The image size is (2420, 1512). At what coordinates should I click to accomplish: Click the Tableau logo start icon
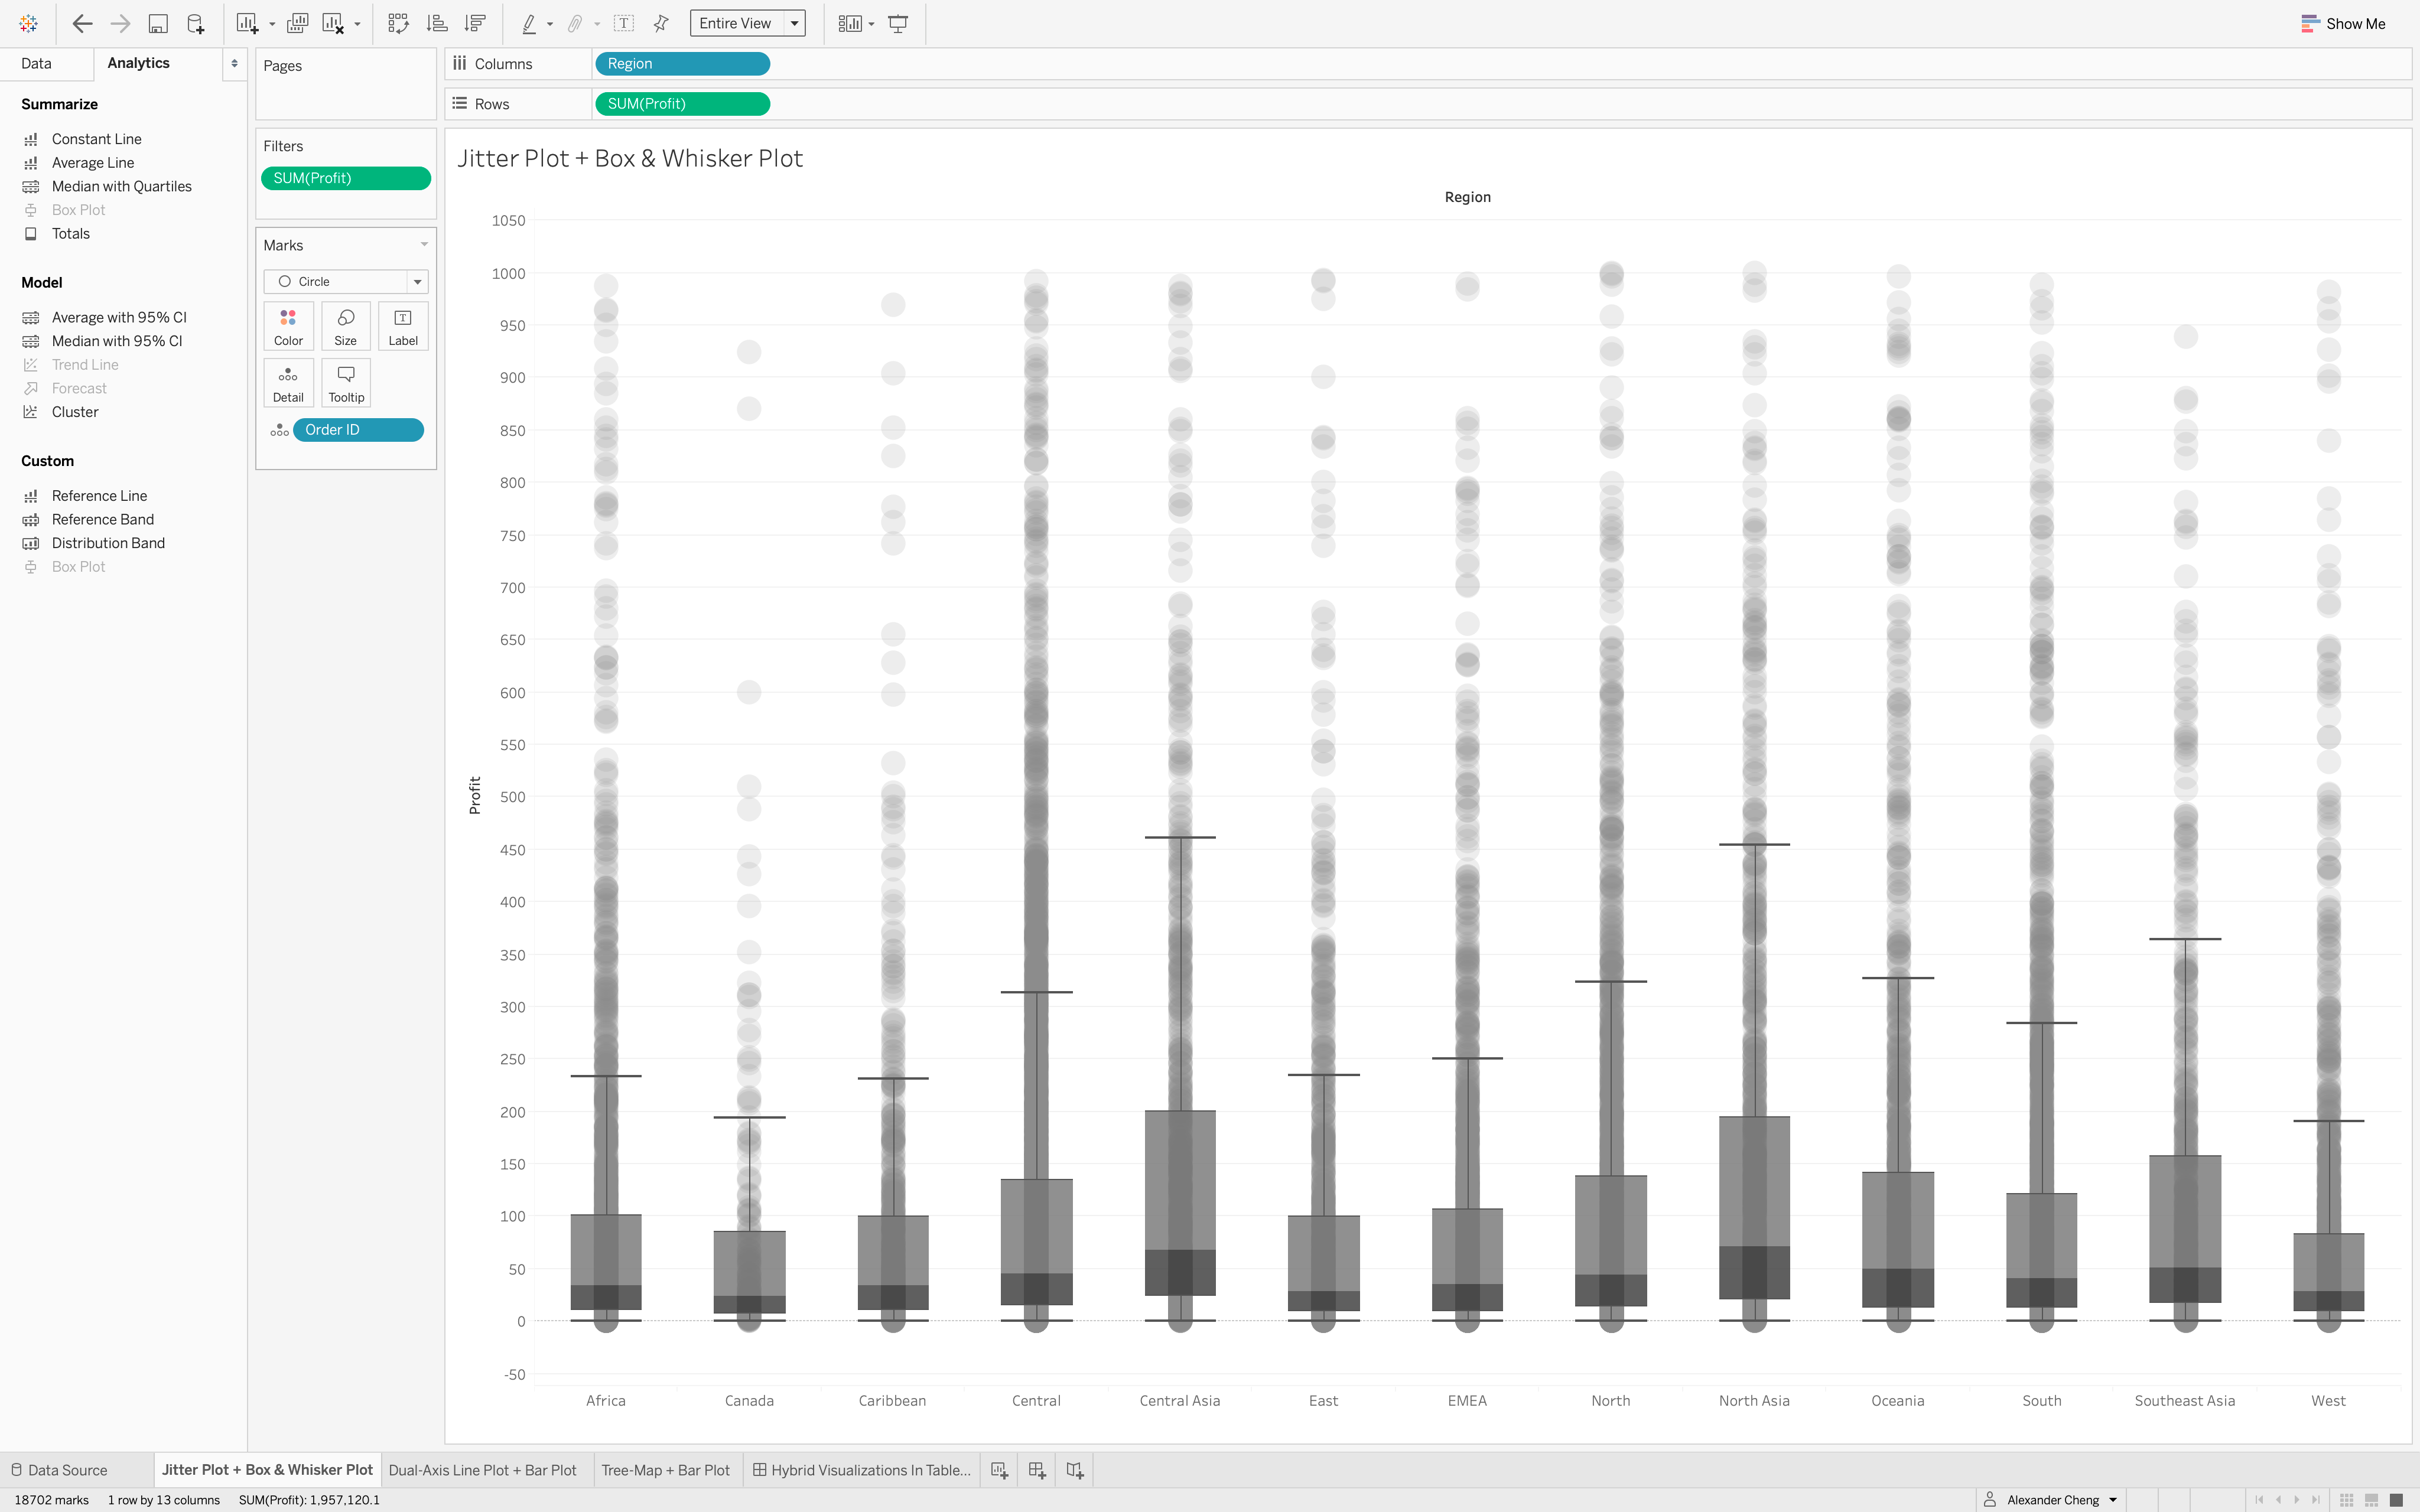point(28,23)
